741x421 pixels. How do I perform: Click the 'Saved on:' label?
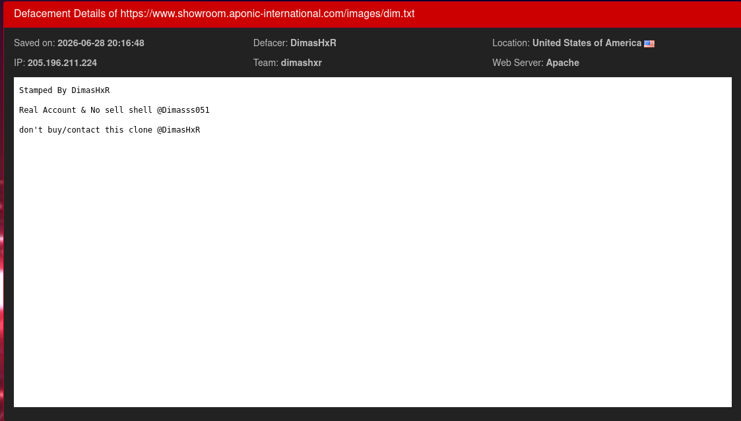coord(34,43)
